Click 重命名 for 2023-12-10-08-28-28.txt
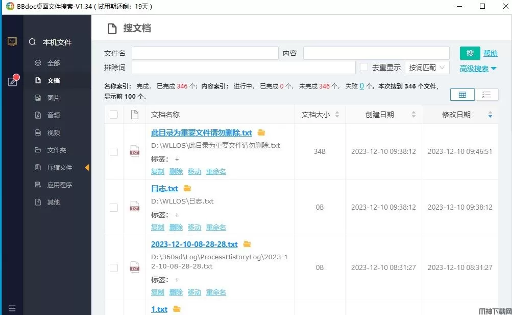The width and height of the screenshot is (512, 315). [x=216, y=292]
